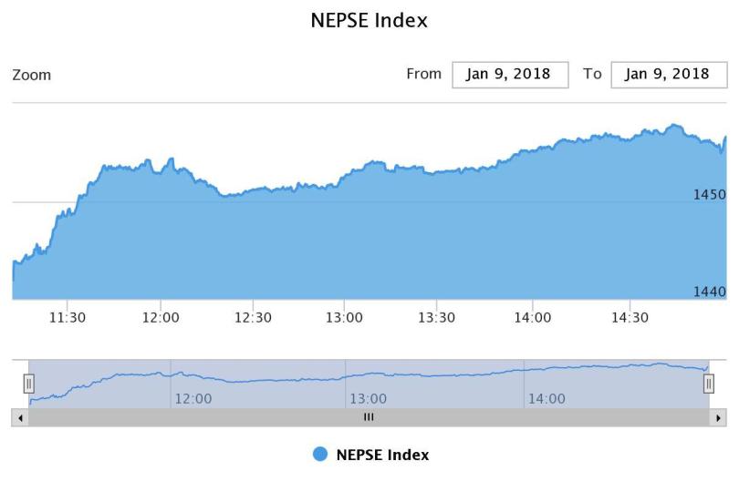Toggle the NEPSE Index series via legend text
739x492 pixels.
pos(382,455)
